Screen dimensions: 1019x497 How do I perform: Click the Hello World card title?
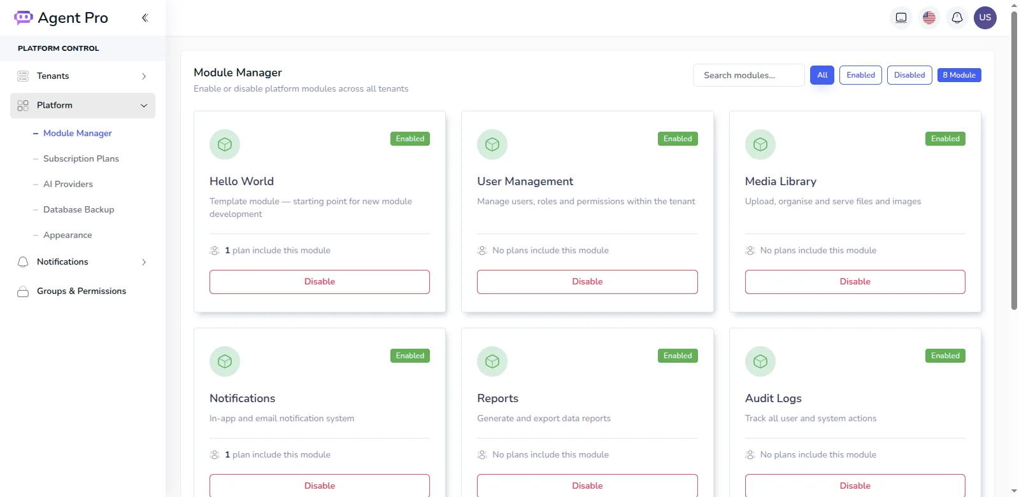coord(241,181)
